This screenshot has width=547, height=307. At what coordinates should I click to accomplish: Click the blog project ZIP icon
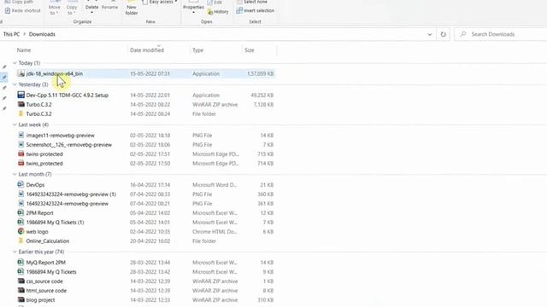(x=21, y=299)
